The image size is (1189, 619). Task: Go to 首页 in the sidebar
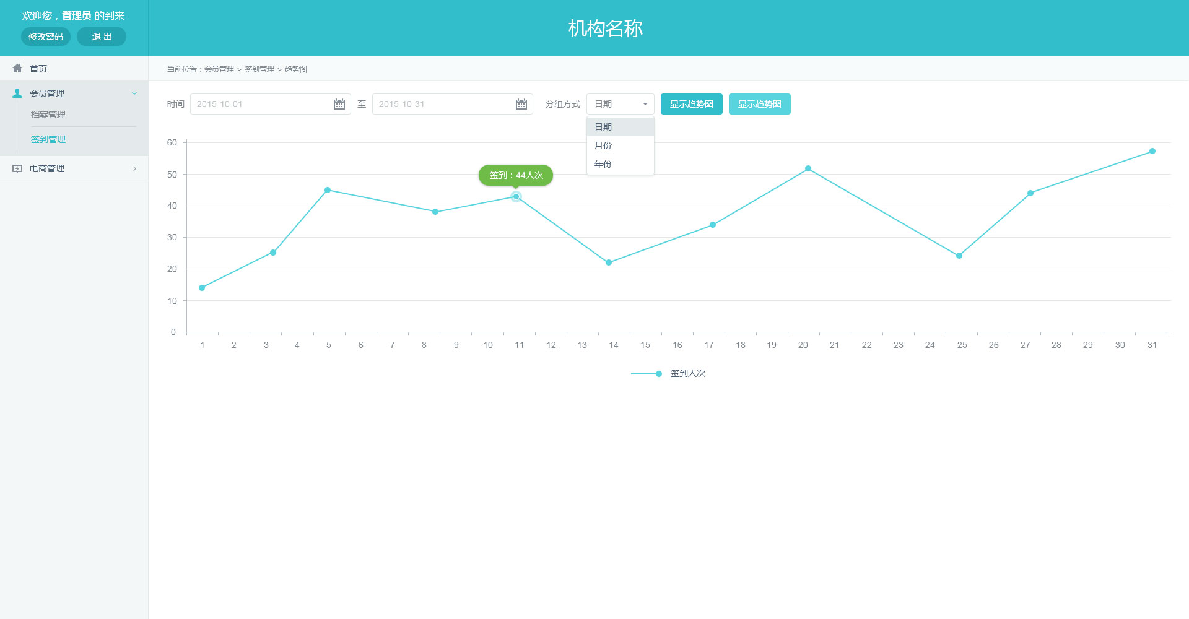[38, 69]
